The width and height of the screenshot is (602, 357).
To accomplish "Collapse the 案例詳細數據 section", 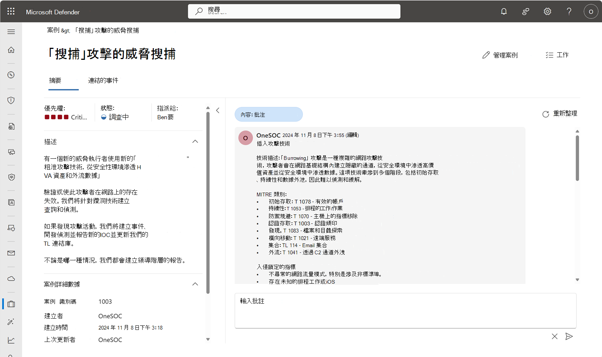I will 195,284.
